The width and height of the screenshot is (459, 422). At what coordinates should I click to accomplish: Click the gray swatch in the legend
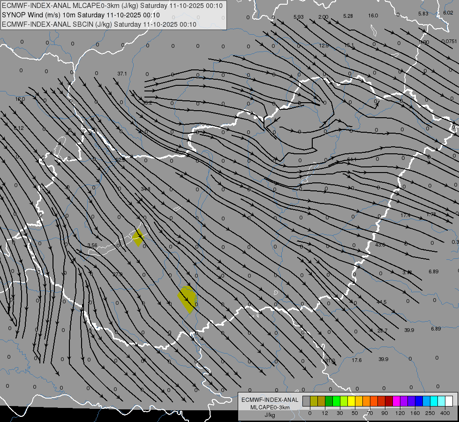(x=307, y=401)
